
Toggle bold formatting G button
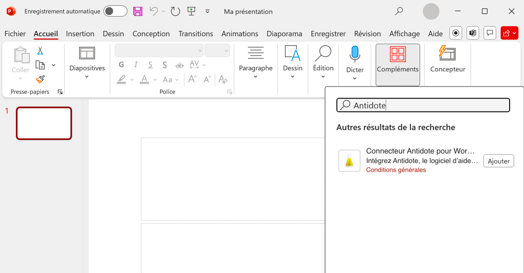coord(121,65)
